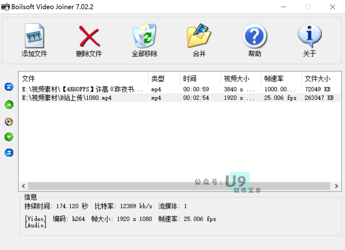Sort by 帧速率 column header
The image size is (345, 250).
click(281, 78)
